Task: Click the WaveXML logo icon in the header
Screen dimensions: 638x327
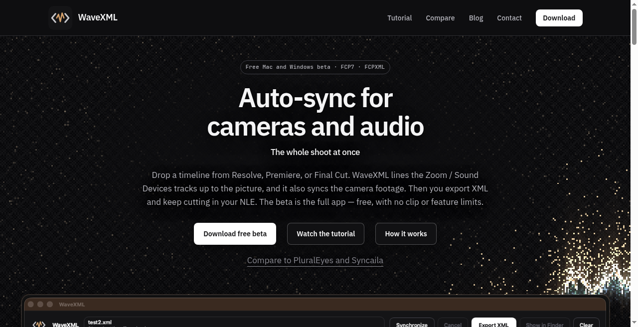Action: pos(60,18)
